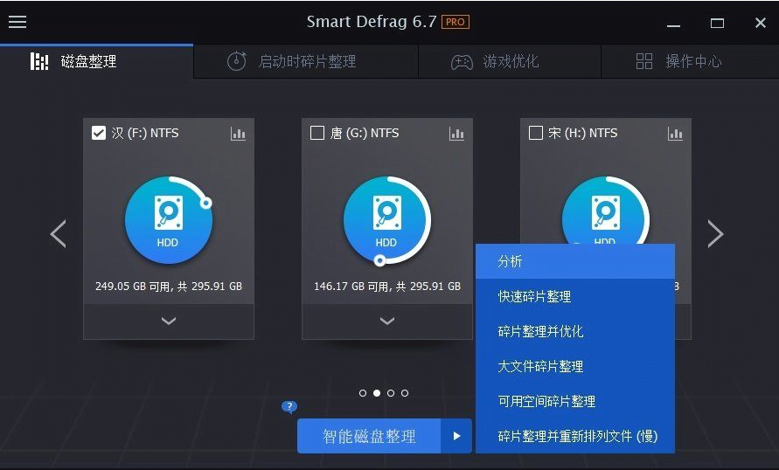Choose 碎片整理并优化 from the menu
This screenshot has height=470, width=779.
pyautogui.click(x=575, y=331)
